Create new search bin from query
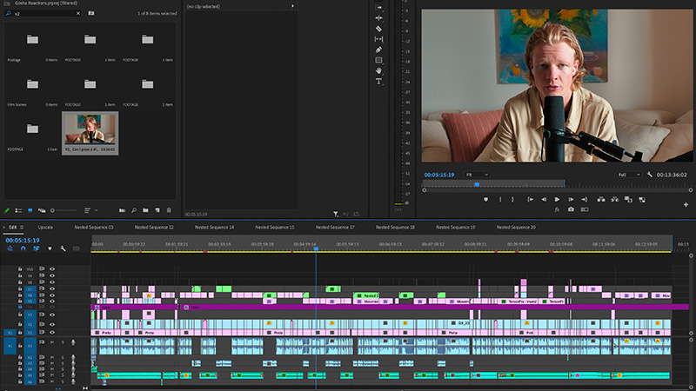This screenshot has width=696, height=391. 91,13
